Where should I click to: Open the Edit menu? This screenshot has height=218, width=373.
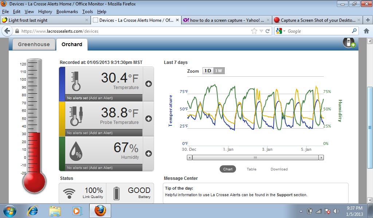17,12
